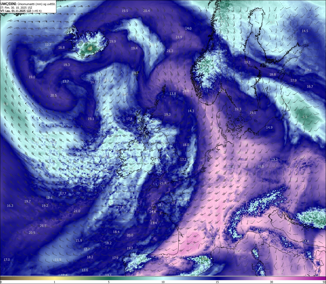Click the 13.6 value on the map

[85, 270]
